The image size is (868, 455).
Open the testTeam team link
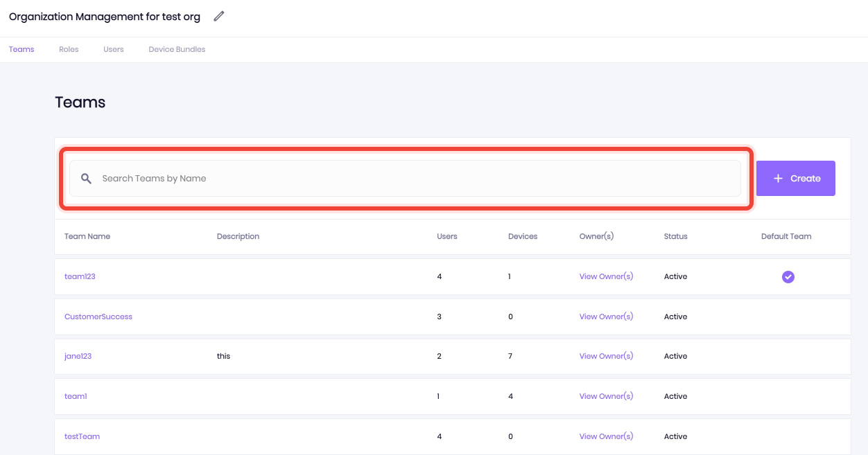click(x=82, y=436)
